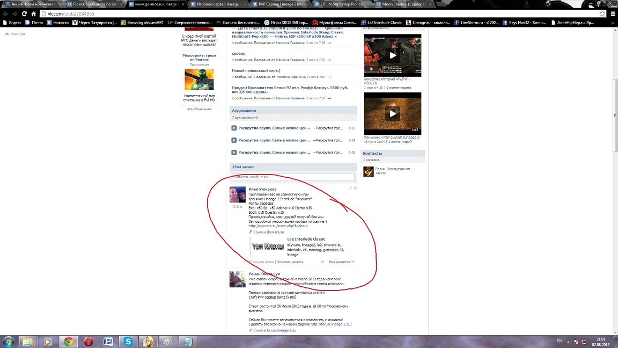Bookmark the page with the star icon
The image size is (618, 348).
(602, 14)
